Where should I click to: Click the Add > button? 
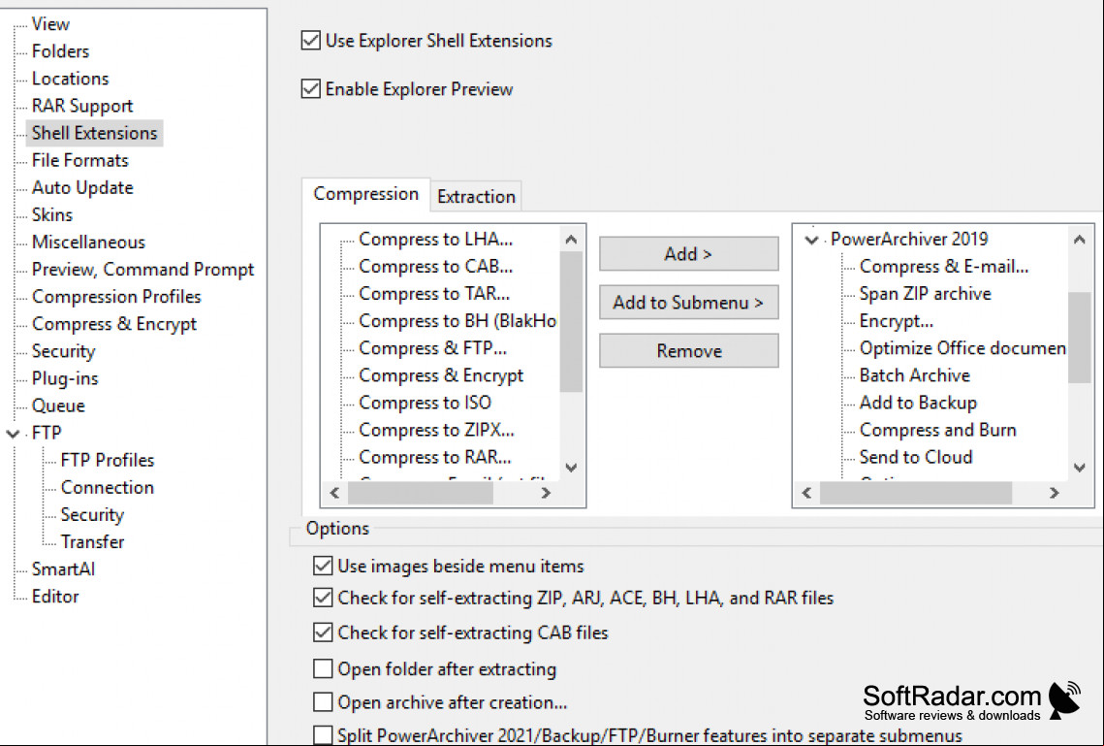tap(688, 253)
